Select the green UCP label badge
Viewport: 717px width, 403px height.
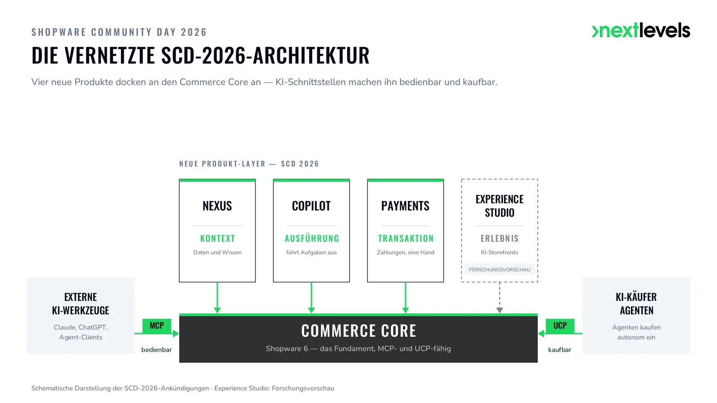pos(560,326)
